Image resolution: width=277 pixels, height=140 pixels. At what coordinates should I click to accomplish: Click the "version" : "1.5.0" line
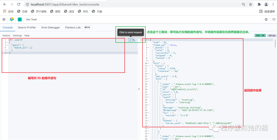tap(177, 115)
